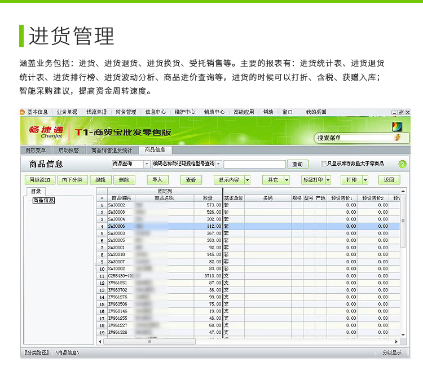The width and height of the screenshot is (423, 366).
Task: Click the vertical scrollbar down arrow
Action: tap(403, 335)
